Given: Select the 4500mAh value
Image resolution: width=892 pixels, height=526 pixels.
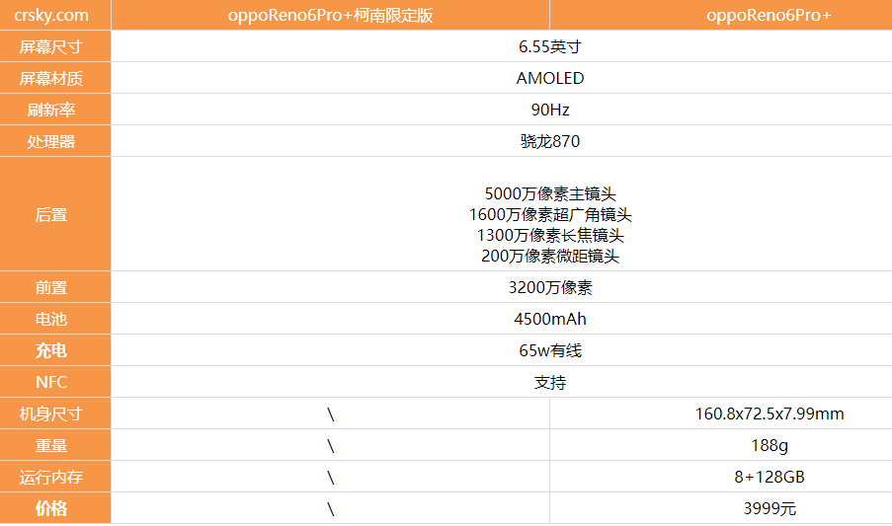Looking at the screenshot, I should pos(550,319).
